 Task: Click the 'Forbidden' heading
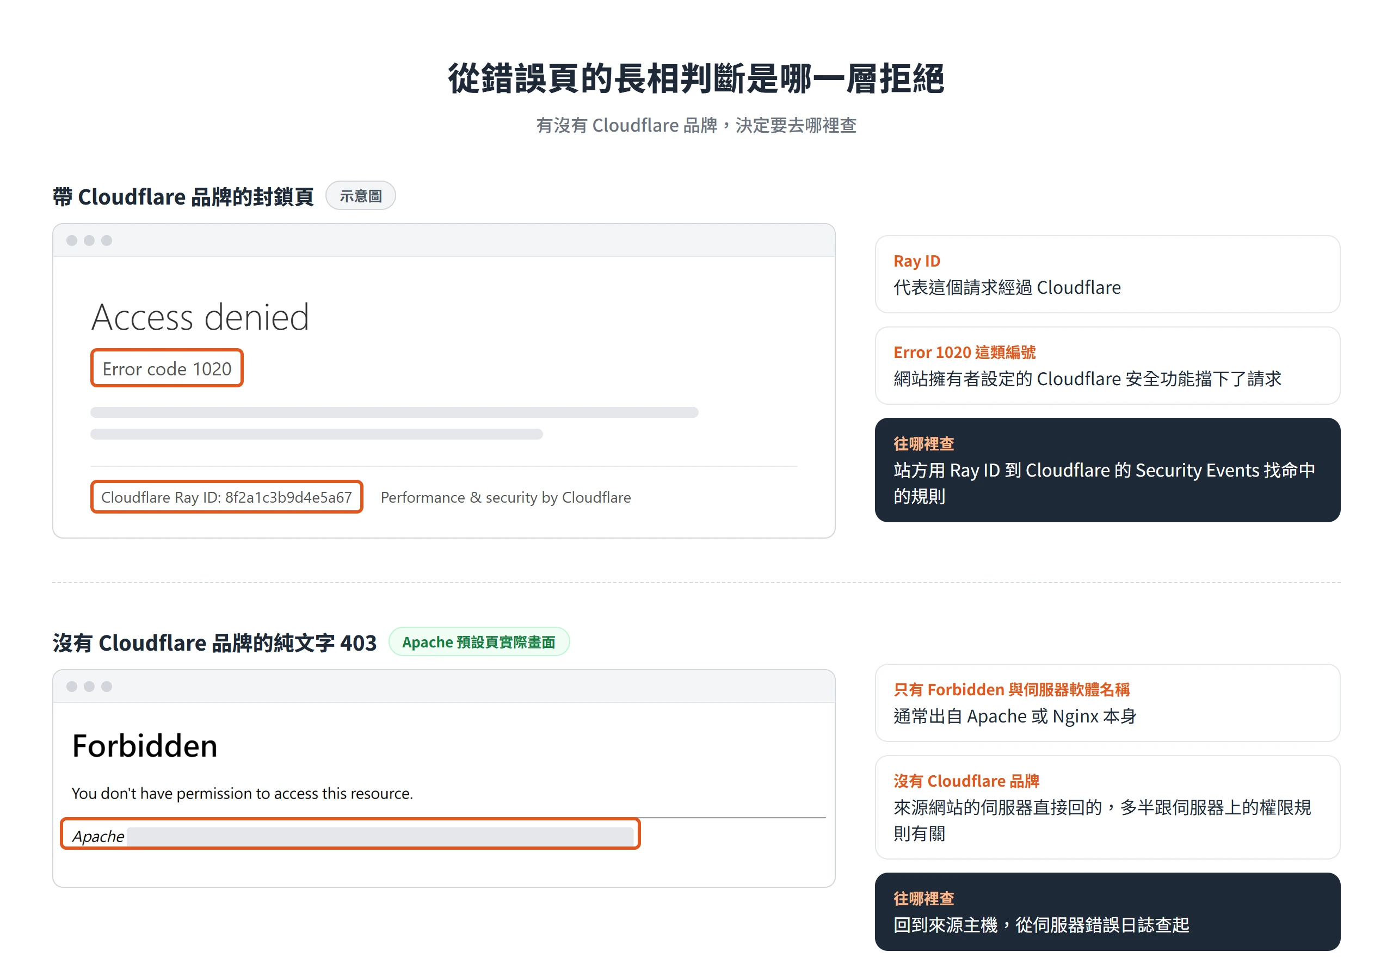pos(144,745)
